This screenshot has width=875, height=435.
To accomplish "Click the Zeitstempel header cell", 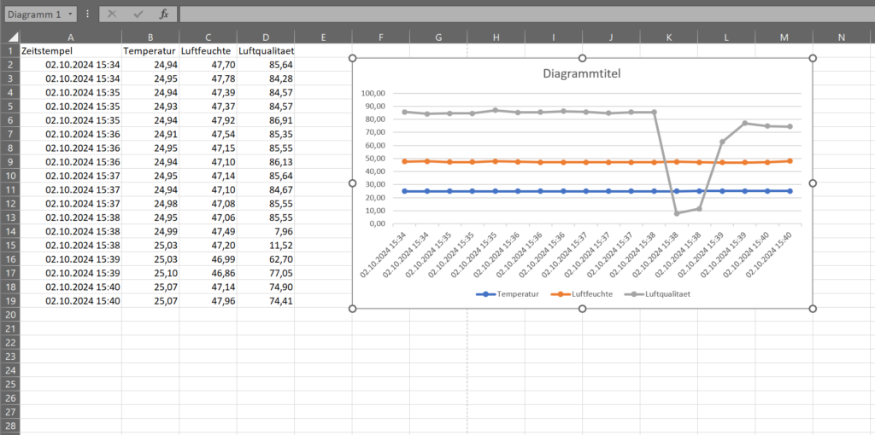I will pos(70,50).
